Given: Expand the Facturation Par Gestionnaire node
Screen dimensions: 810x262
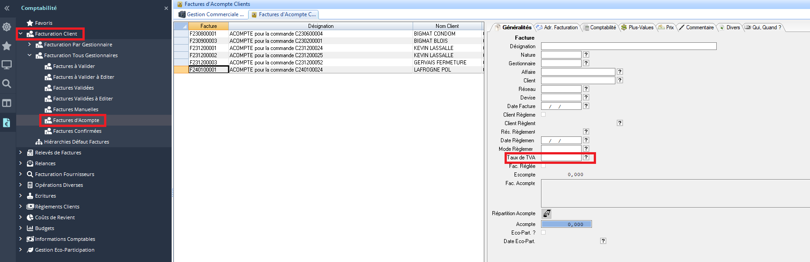Looking at the screenshot, I should (x=29, y=45).
